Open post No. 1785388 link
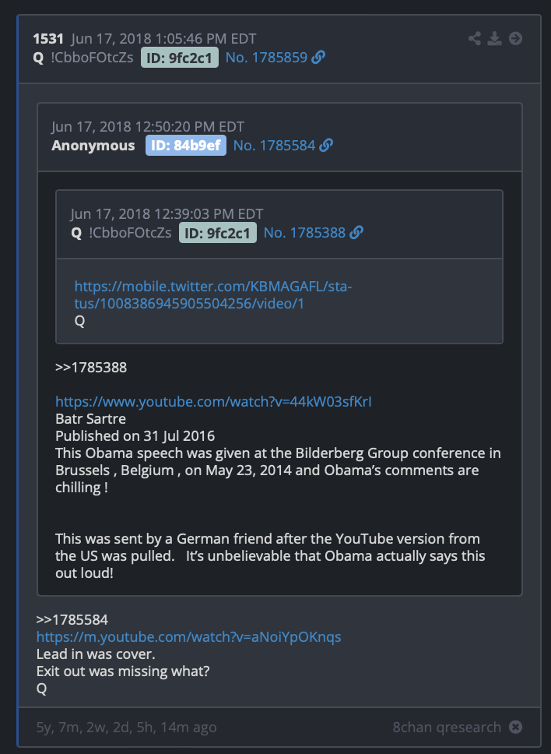The image size is (551, 754). tap(304, 233)
